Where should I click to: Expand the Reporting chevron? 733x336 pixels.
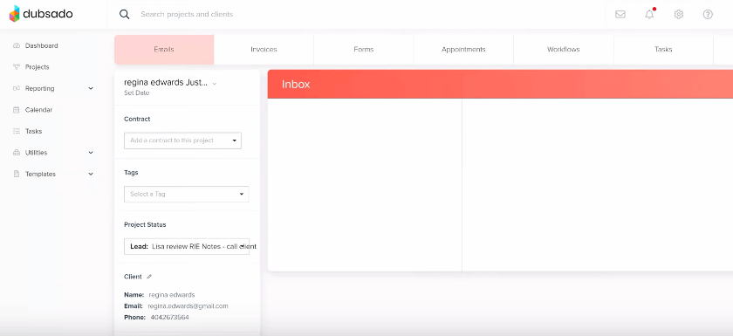pyautogui.click(x=91, y=88)
